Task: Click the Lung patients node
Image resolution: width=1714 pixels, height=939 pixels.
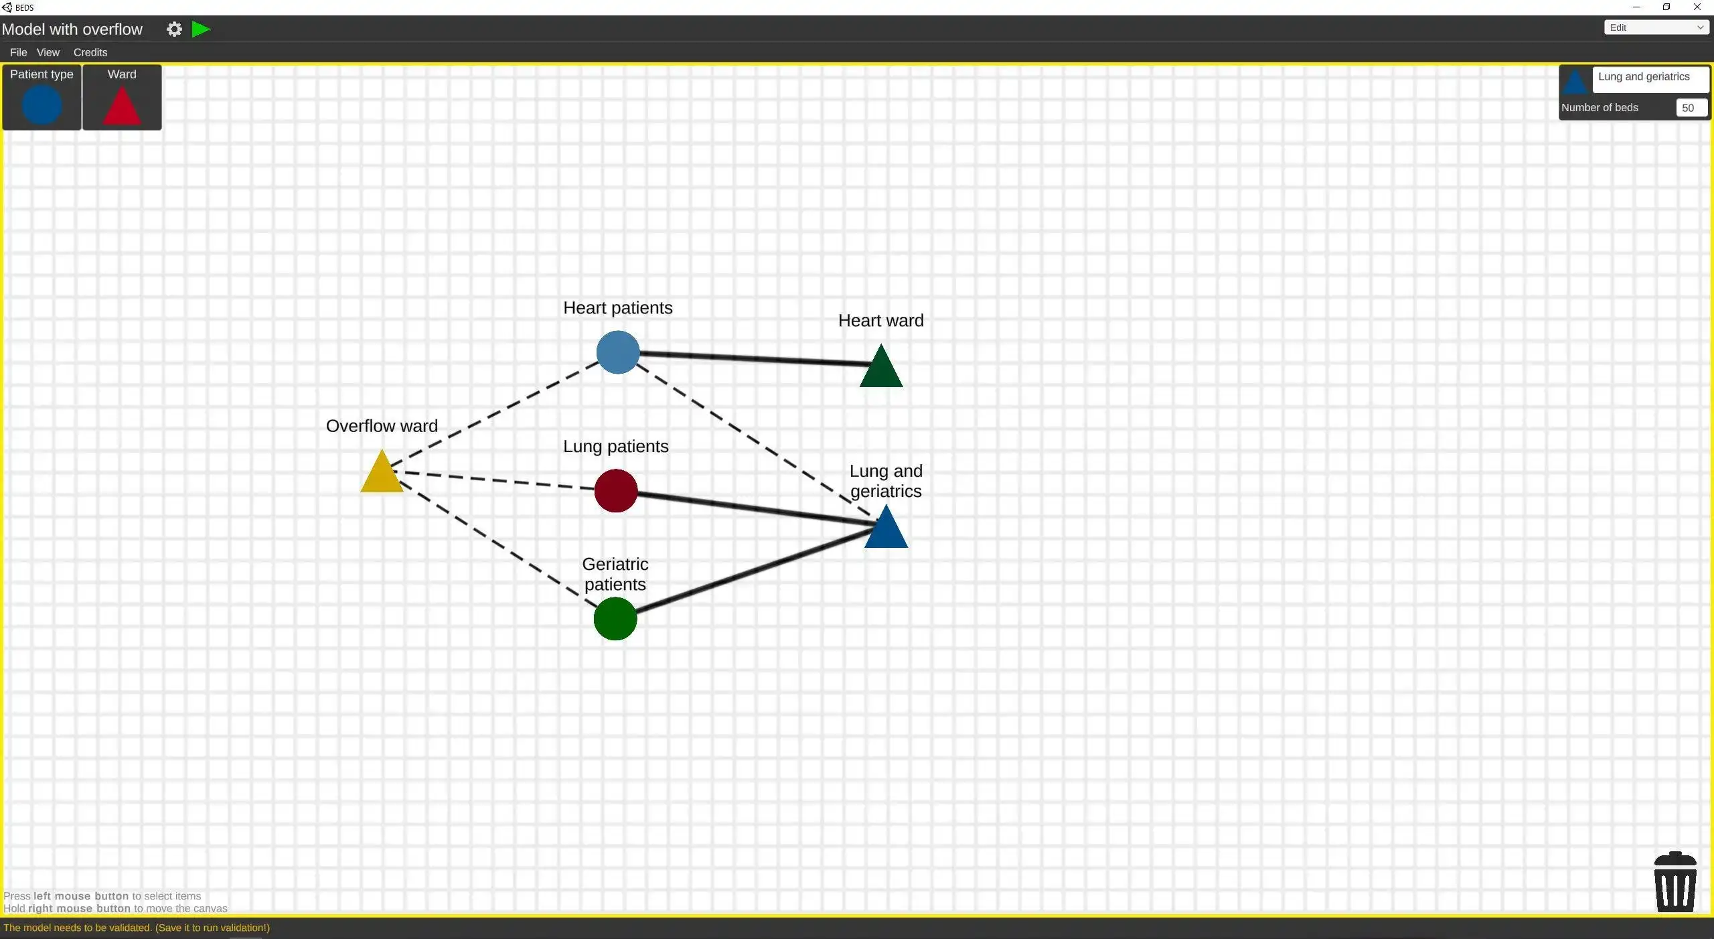Action: coord(616,490)
